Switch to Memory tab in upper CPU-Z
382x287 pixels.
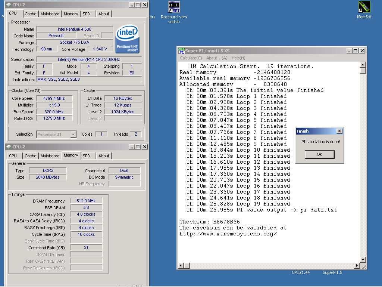71,14
